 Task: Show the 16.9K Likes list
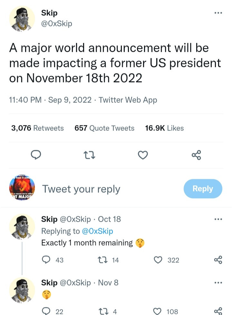[164, 128]
